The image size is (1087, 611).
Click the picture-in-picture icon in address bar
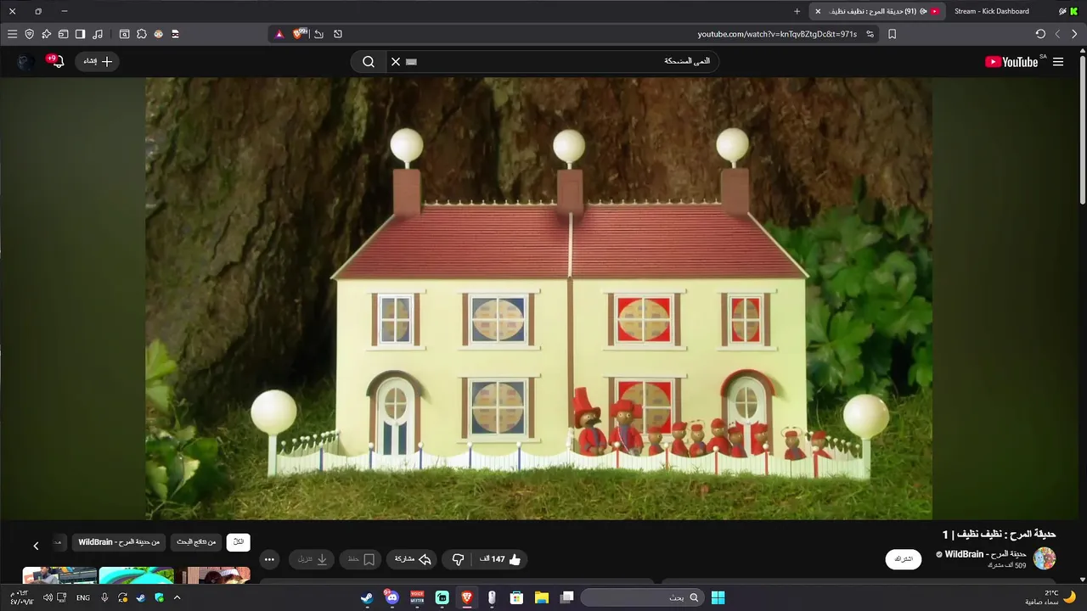click(338, 34)
